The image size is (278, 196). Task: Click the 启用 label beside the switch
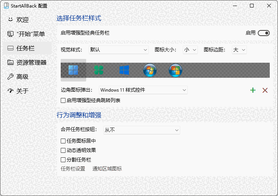251,33
